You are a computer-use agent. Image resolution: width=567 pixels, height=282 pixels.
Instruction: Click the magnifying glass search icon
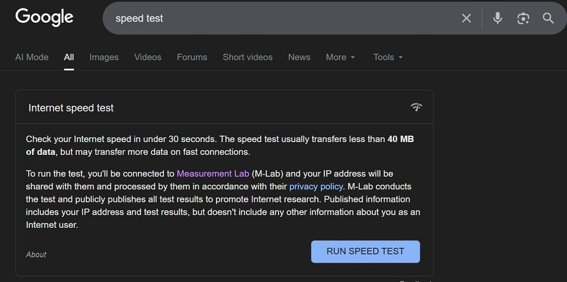pyautogui.click(x=548, y=18)
